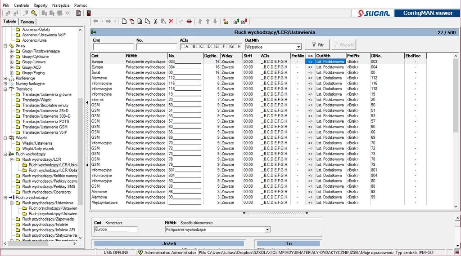Select the Ruch wychodzący/Operatorzy tree item
The image size is (461, 256).
[x=47, y=192]
